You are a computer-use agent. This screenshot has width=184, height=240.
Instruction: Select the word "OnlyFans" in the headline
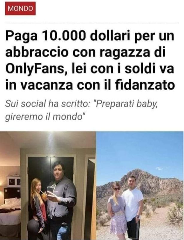pos(34,69)
